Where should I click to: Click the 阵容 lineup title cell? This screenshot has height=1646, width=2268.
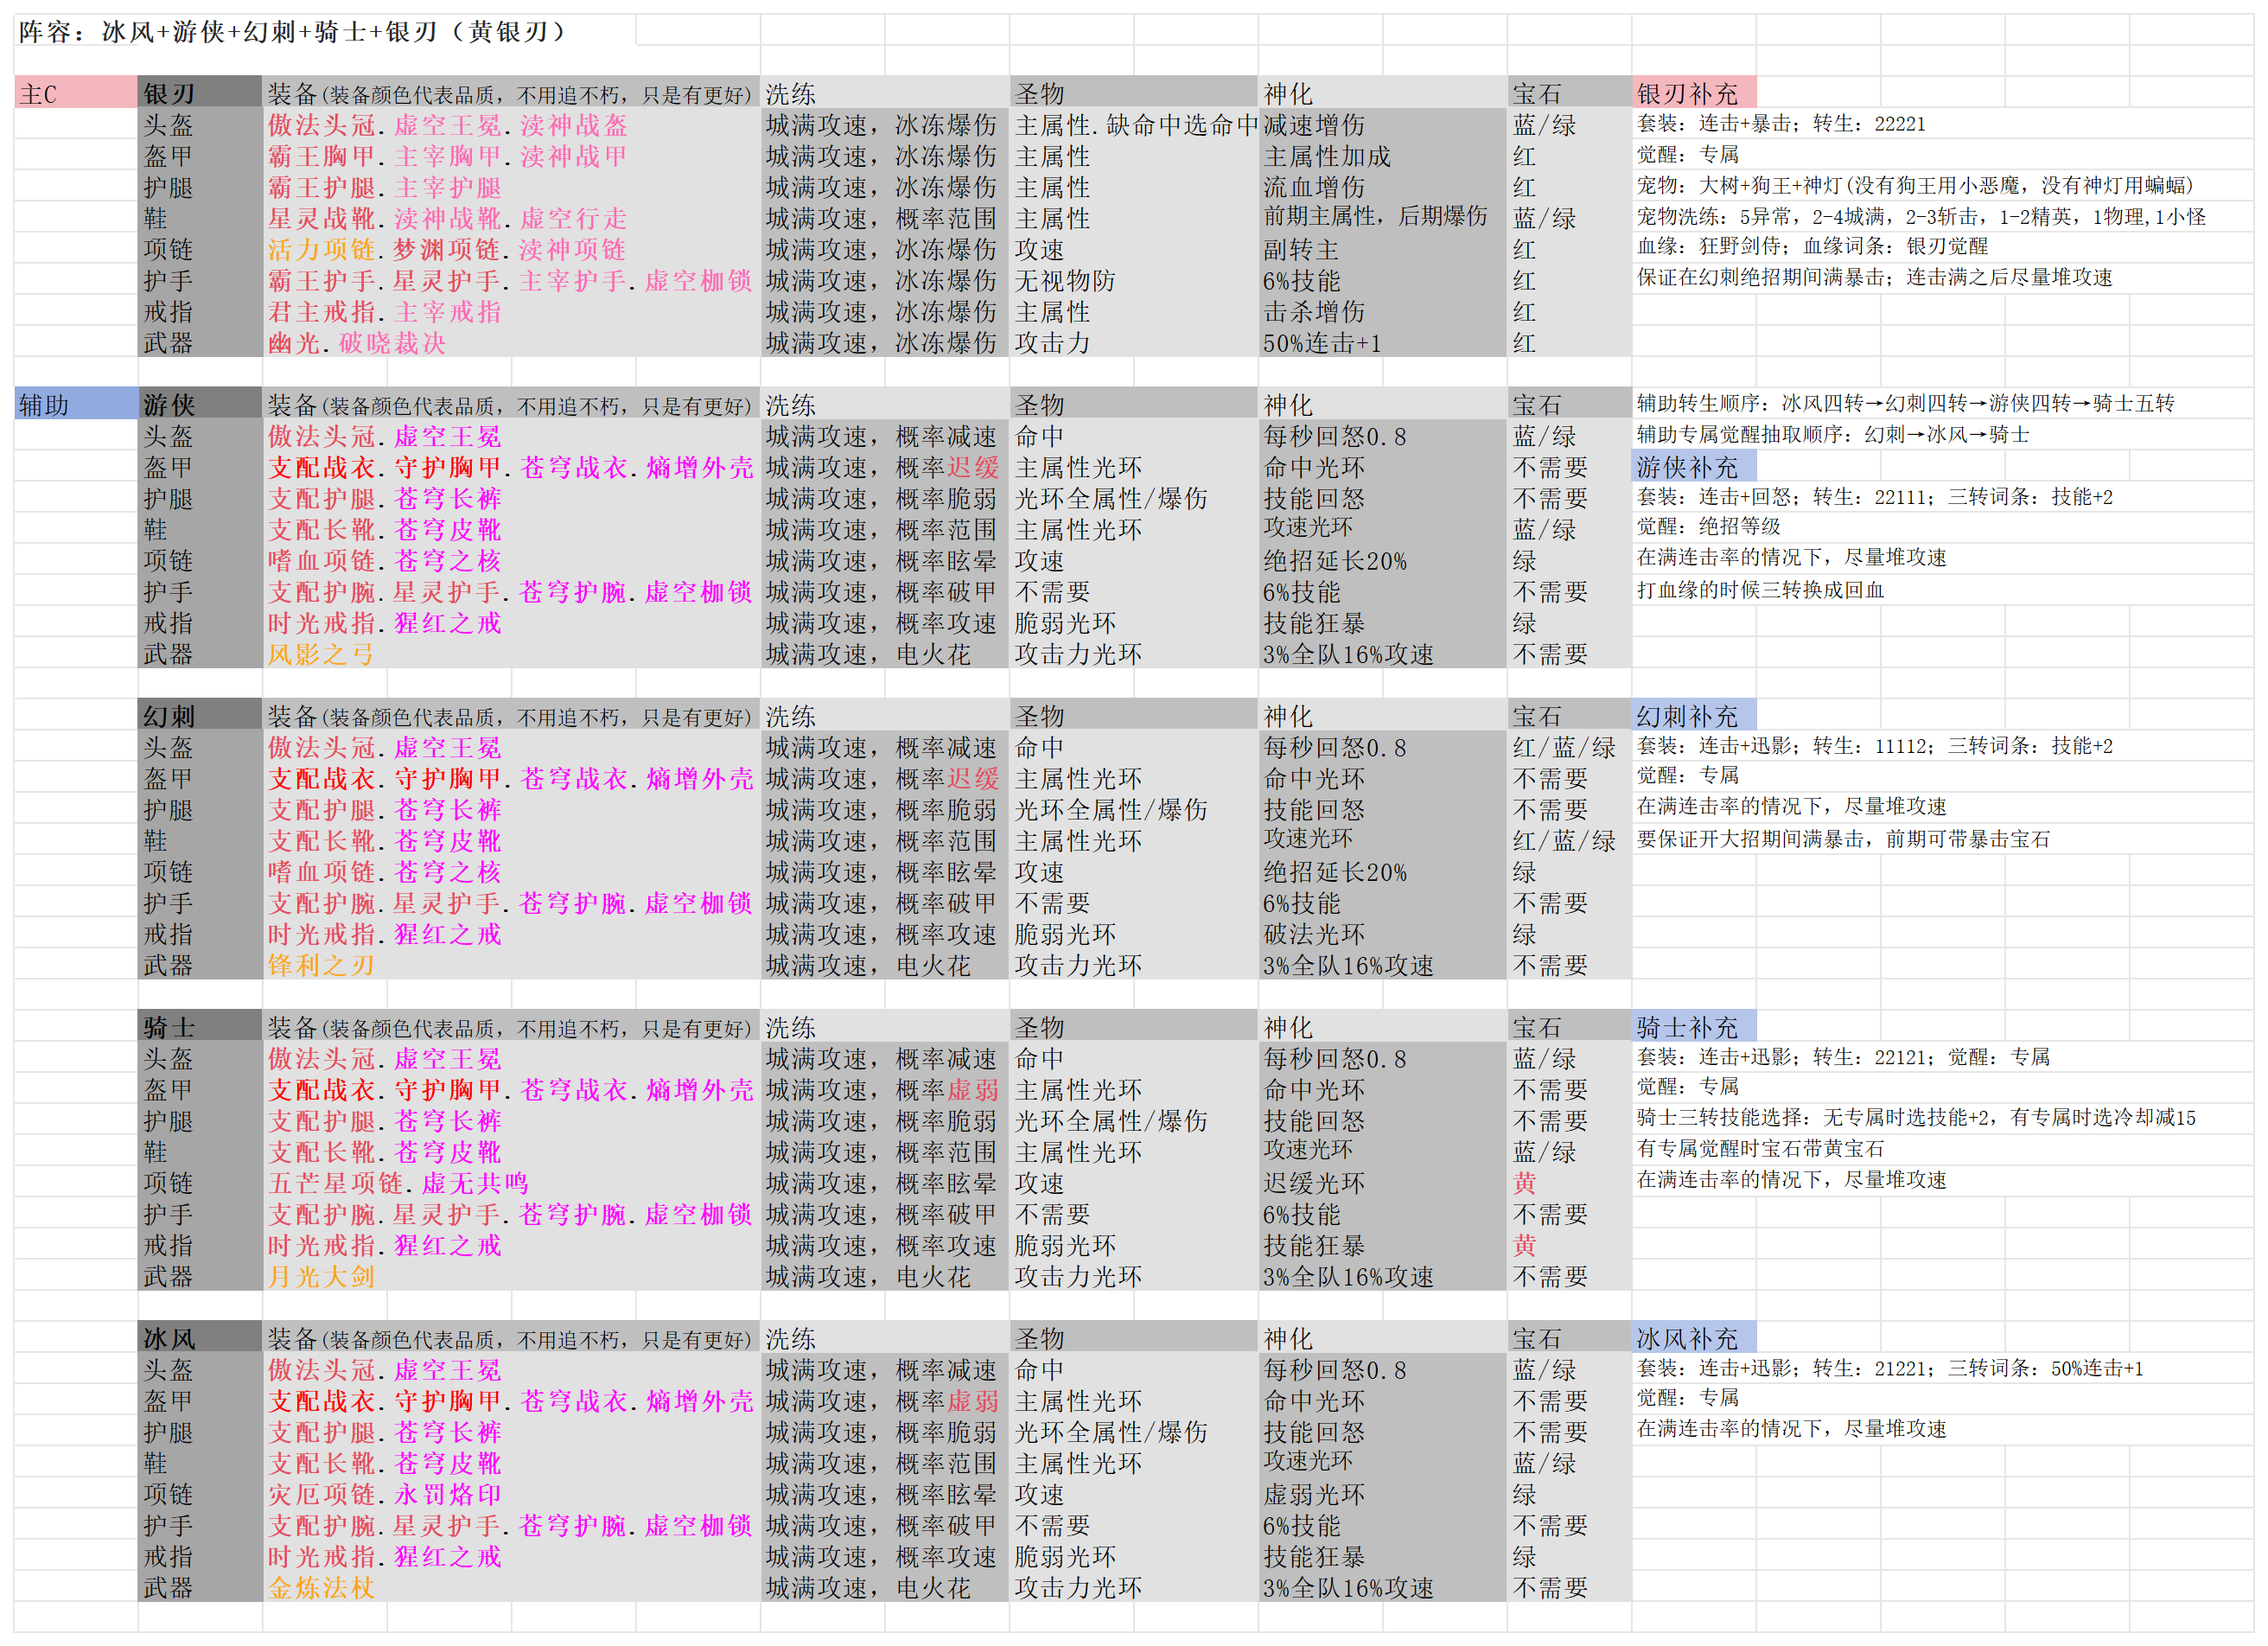click(x=292, y=32)
